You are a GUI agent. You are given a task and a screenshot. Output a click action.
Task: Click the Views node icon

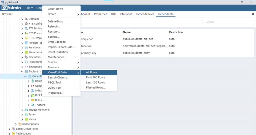26,119
